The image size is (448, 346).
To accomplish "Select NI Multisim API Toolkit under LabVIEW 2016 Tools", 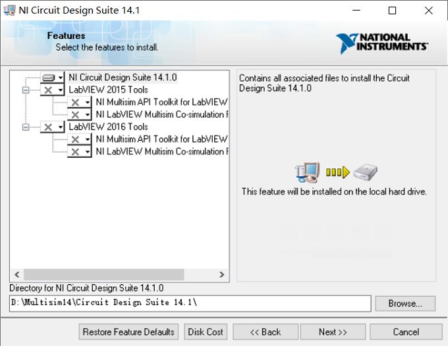I will click(x=161, y=139).
